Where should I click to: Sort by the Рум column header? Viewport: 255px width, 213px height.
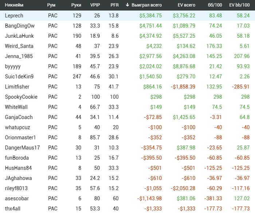pos(51,5)
